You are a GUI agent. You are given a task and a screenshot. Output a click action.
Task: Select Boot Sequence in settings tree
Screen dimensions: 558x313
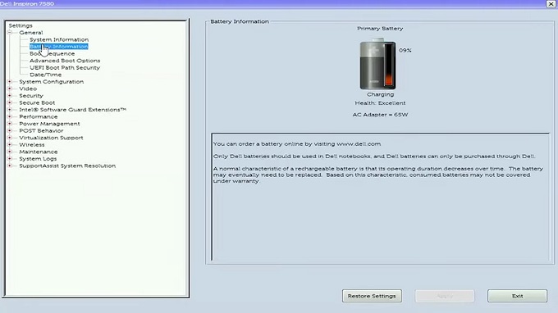52,53
